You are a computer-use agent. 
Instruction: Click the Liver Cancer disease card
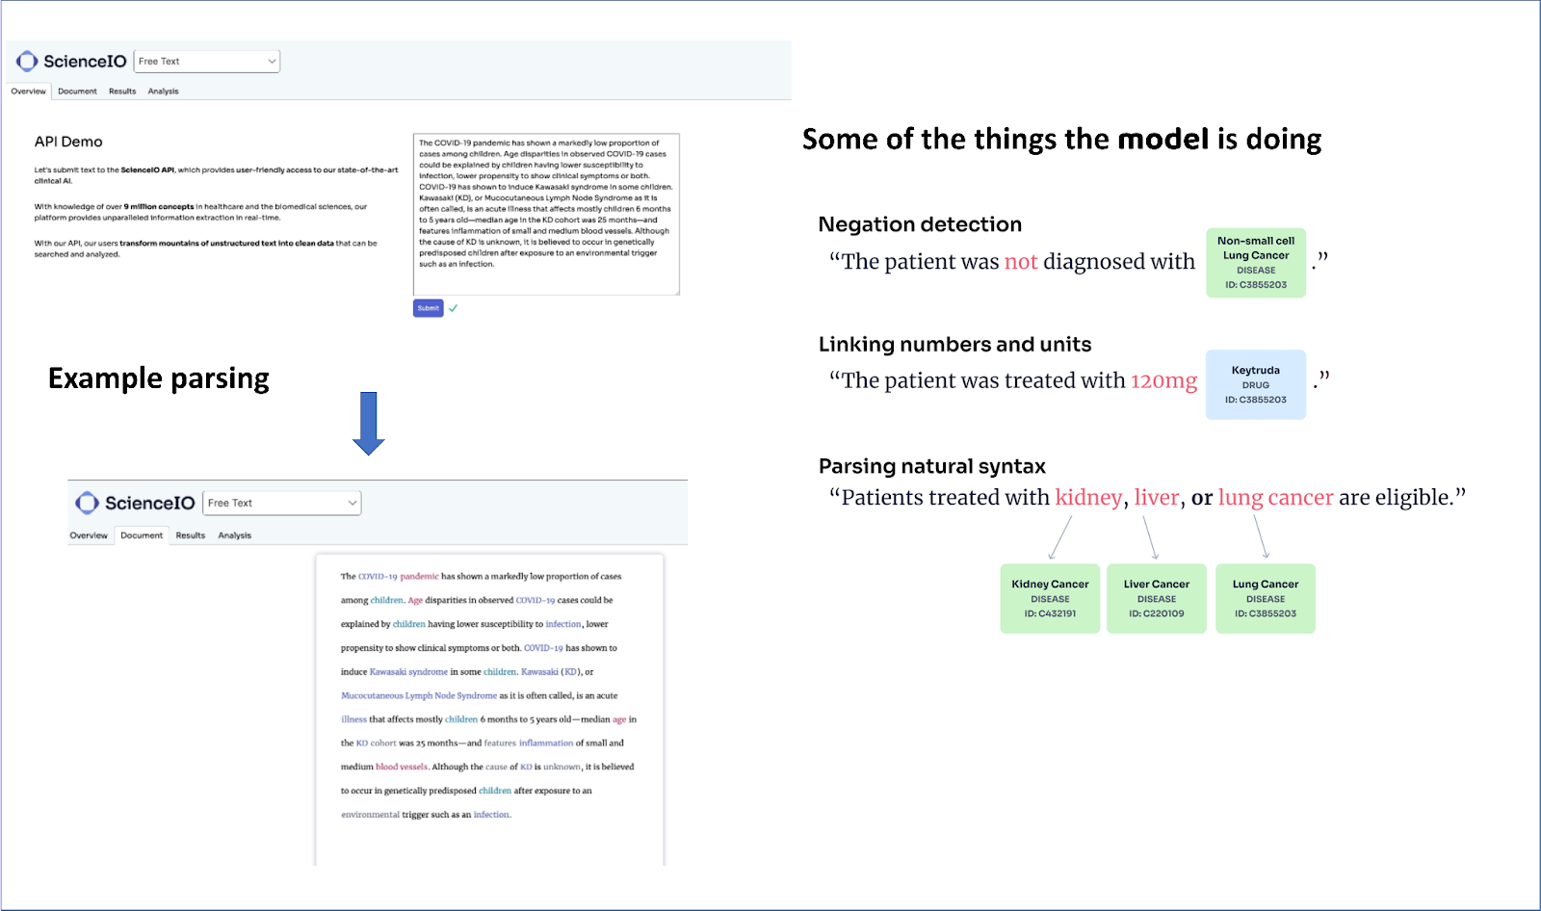tap(1156, 598)
